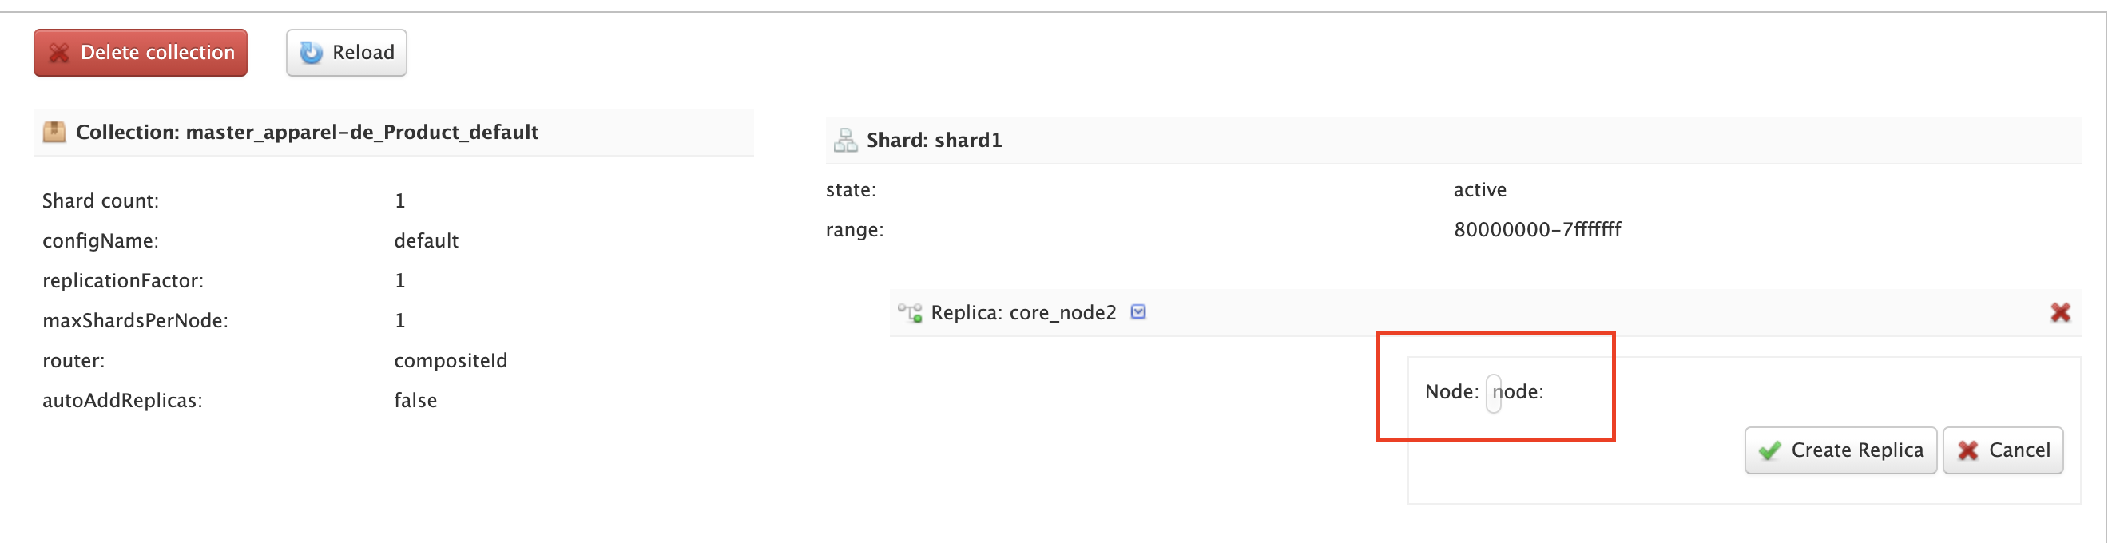
Task: Cancel the add replica form
Action: (x=2003, y=450)
